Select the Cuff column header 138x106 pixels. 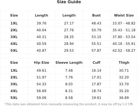[96, 62]
